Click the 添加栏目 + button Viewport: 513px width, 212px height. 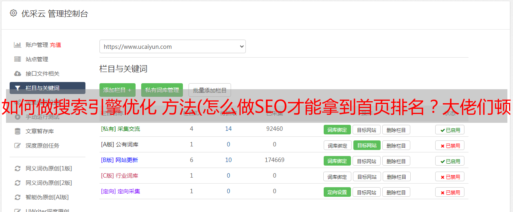click(x=118, y=90)
